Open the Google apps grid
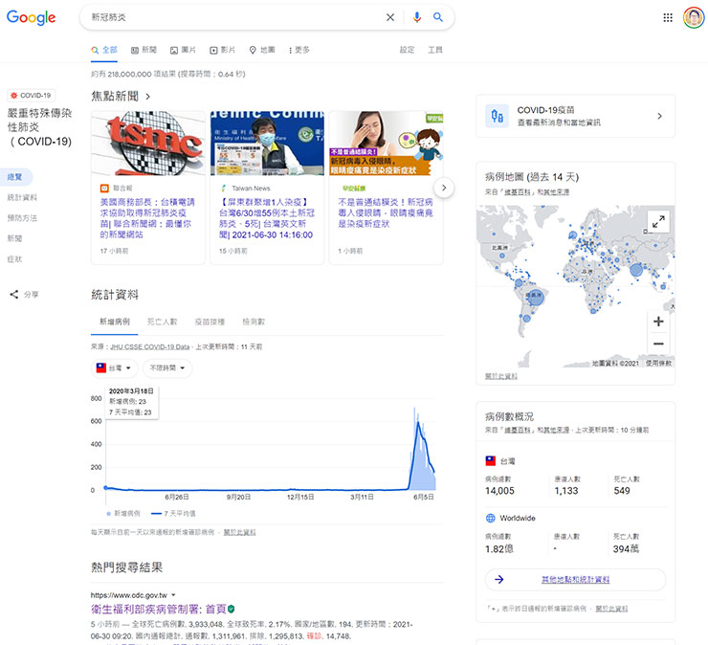The width and height of the screenshot is (708, 645). tap(668, 17)
